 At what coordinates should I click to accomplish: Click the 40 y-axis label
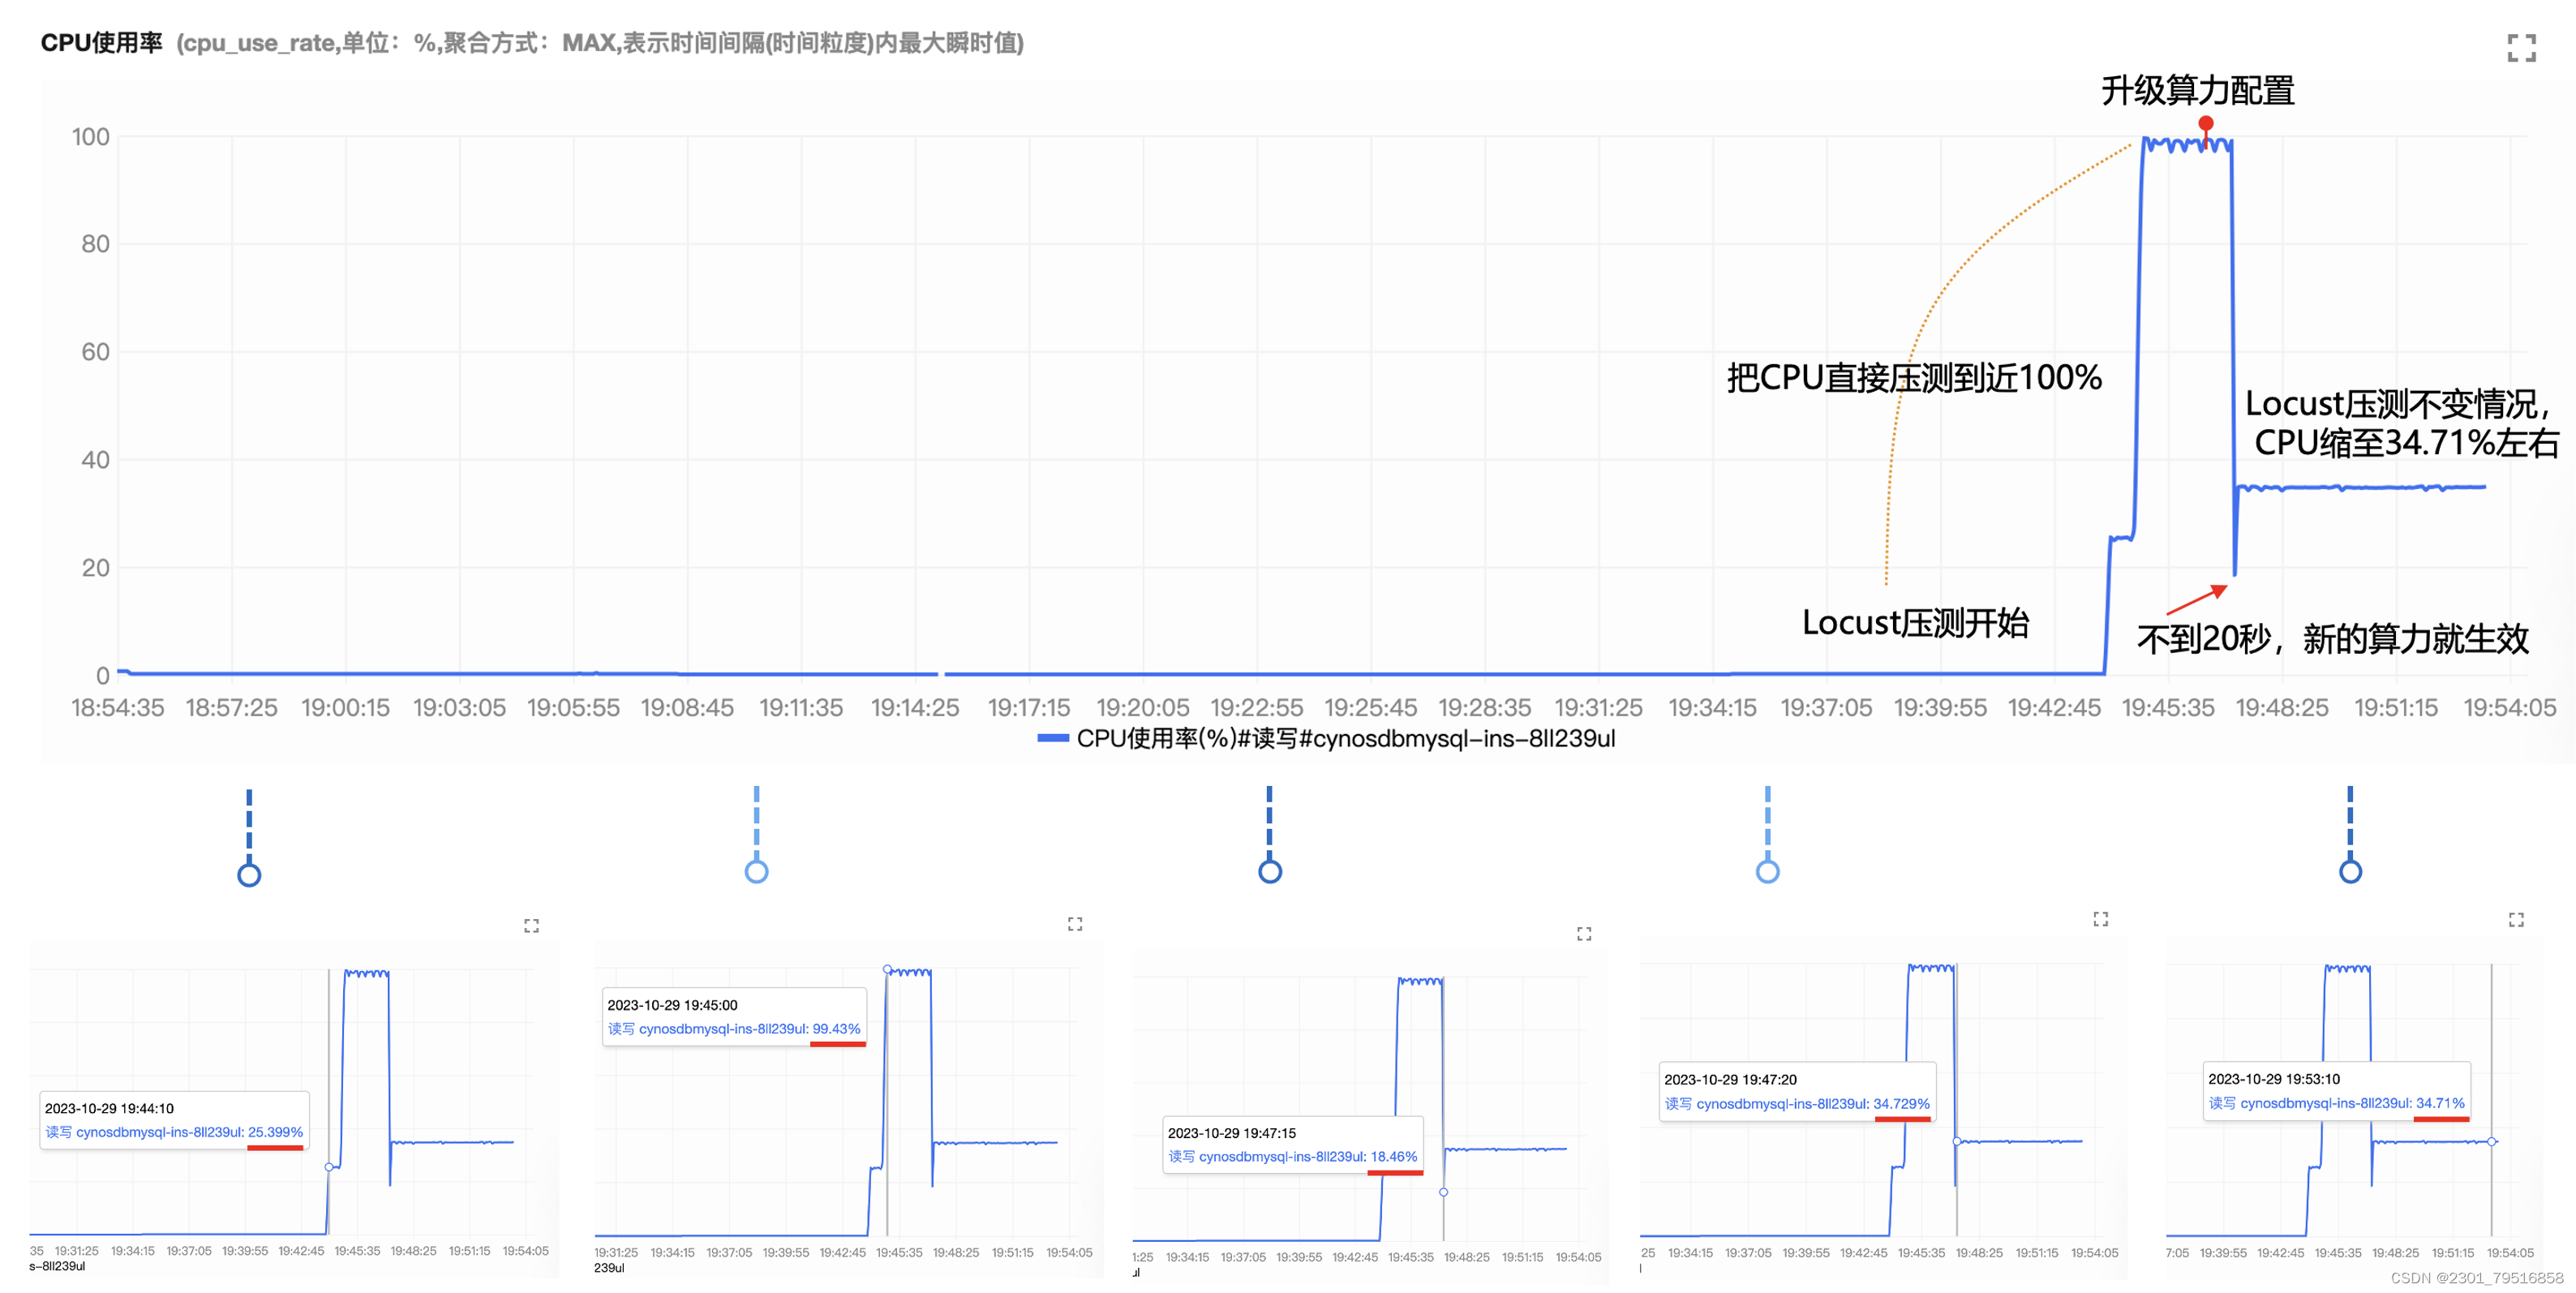pyautogui.click(x=96, y=460)
